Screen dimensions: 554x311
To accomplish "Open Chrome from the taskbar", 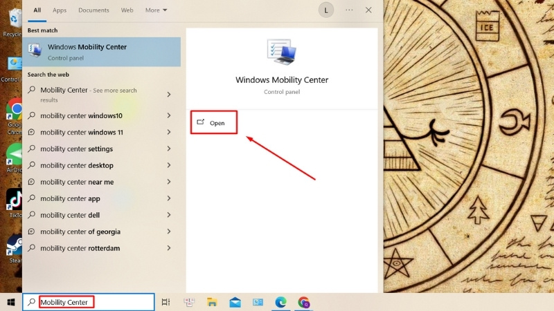I will tap(304, 302).
